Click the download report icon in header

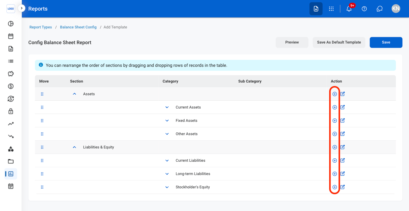point(316,9)
